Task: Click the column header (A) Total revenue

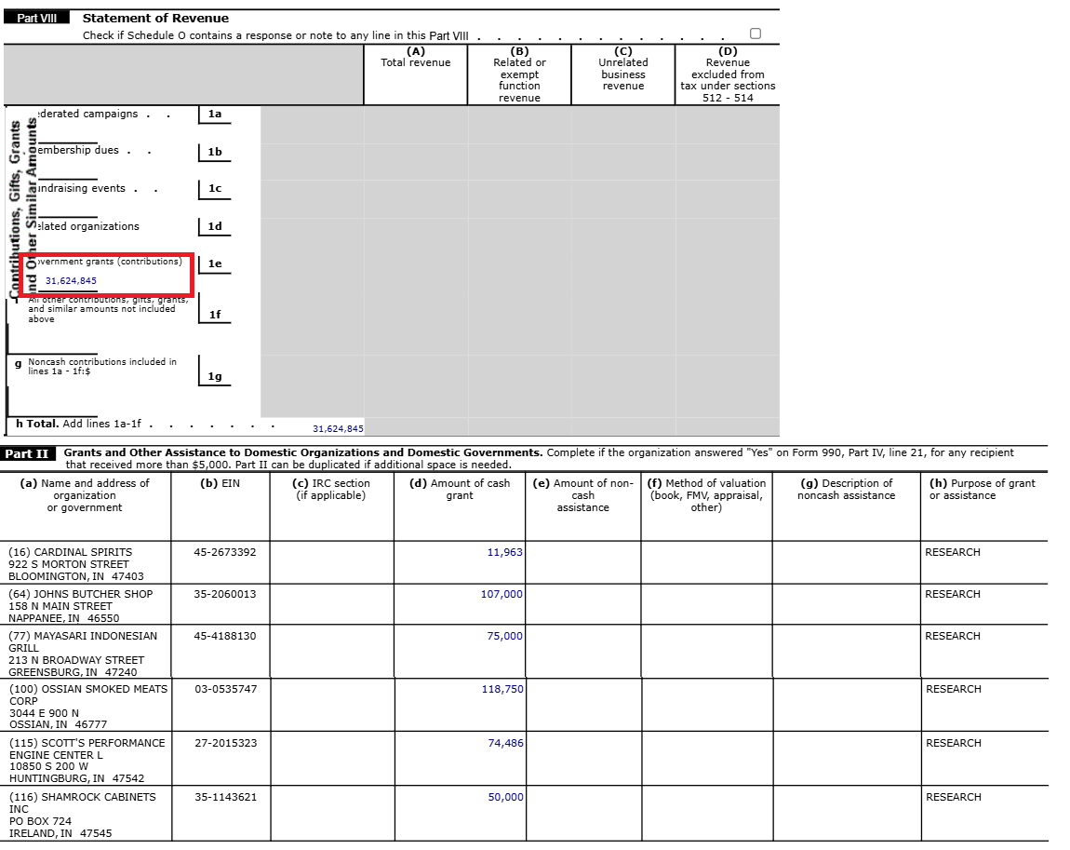Action: (416, 57)
